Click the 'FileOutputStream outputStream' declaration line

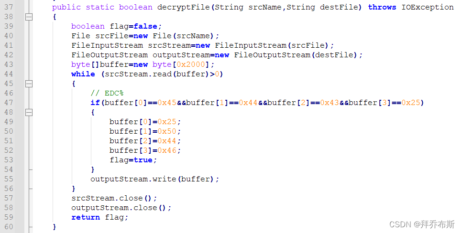217,55
